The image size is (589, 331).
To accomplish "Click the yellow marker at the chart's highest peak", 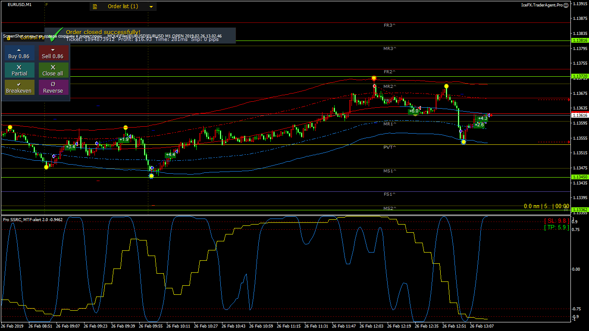I will coord(374,78).
